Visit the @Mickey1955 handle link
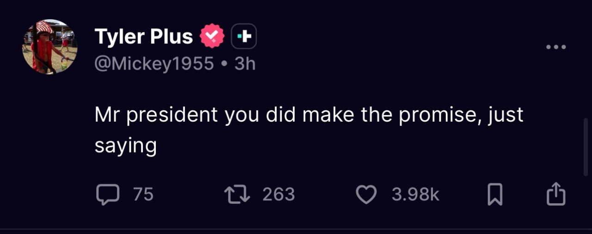Image resolution: width=592 pixels, height=234 pixels. pyautogui.click(x=154, y=64)
